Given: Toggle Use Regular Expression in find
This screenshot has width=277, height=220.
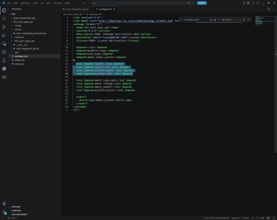Looking at the screenshot, I should (219, 20).
